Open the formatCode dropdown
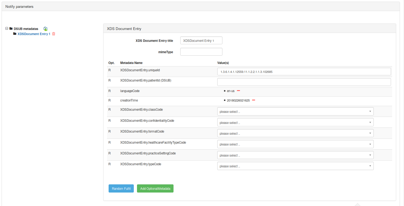Screen dimensions: 404x206 tap(295, 133)
